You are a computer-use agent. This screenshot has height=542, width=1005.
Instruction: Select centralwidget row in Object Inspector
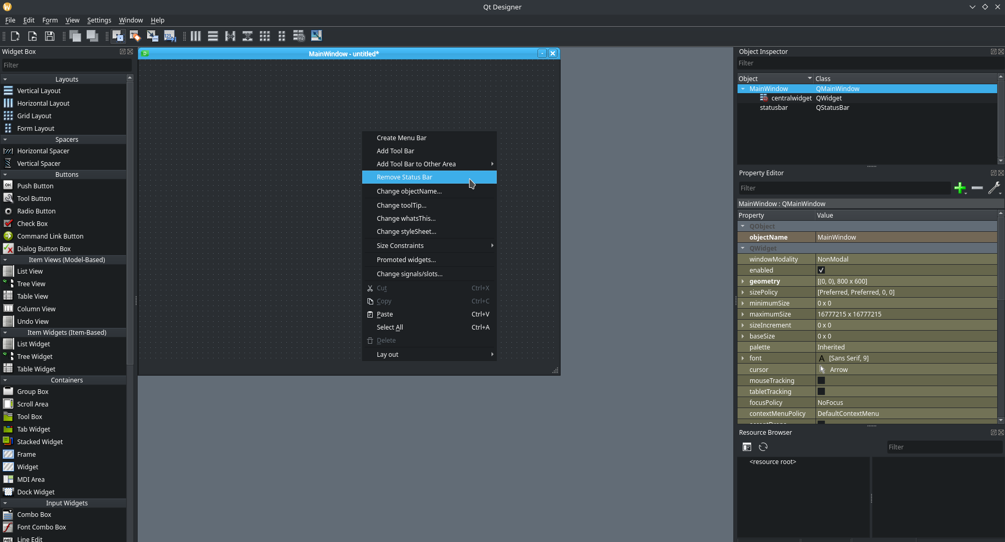tap(867, 98)
